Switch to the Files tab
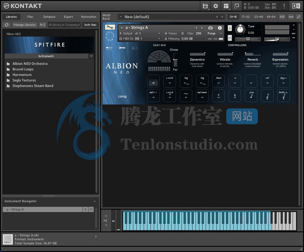This screenshot has height=252, width=304. pos(30,17)
